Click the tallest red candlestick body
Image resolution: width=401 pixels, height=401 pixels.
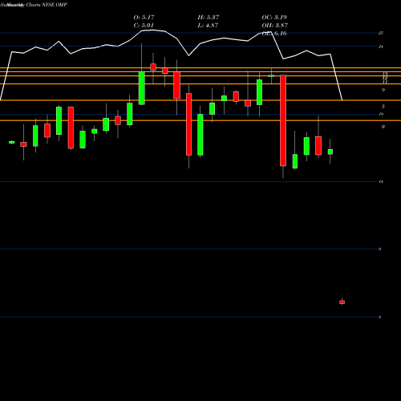283,120
